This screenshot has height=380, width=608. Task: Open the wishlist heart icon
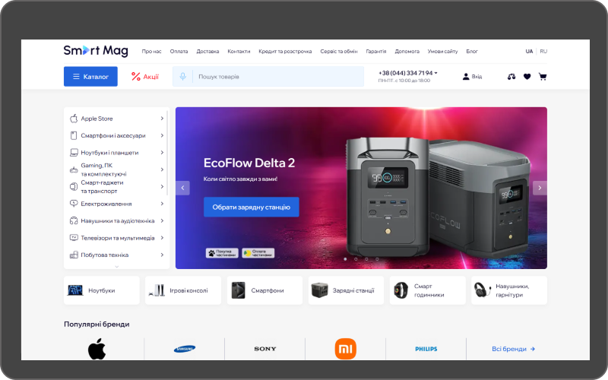527,77
